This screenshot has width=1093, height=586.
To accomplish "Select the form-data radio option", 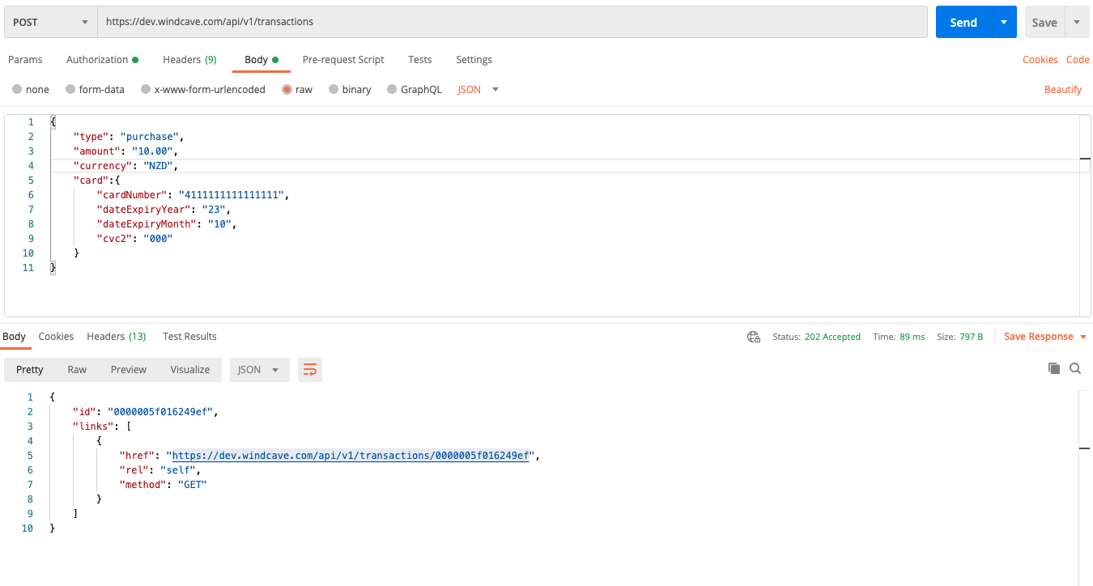I will coord(71,90).
